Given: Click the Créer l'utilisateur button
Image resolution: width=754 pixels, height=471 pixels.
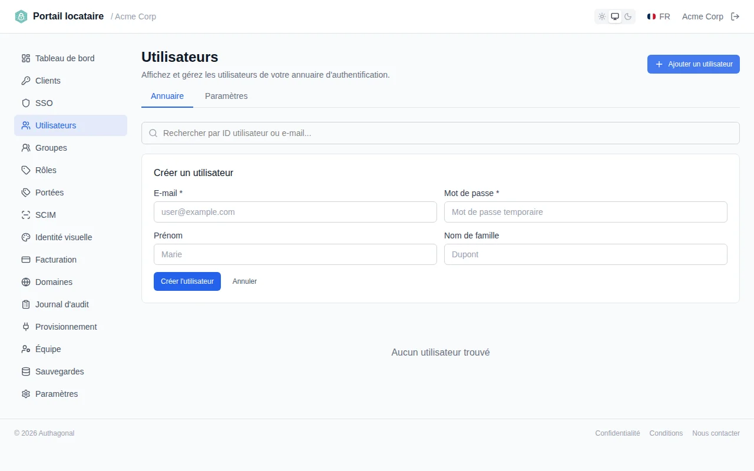Looking at the screenshot, I should 187,281.
